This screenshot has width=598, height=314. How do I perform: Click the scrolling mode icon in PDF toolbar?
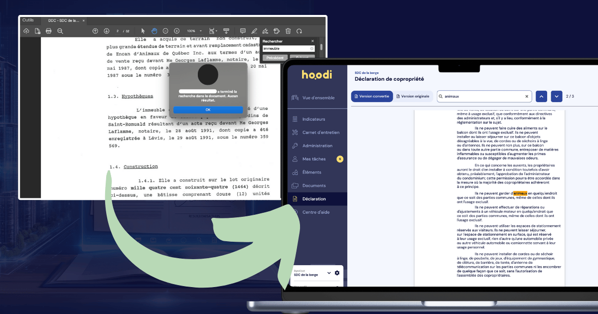(x=226, y=31)
